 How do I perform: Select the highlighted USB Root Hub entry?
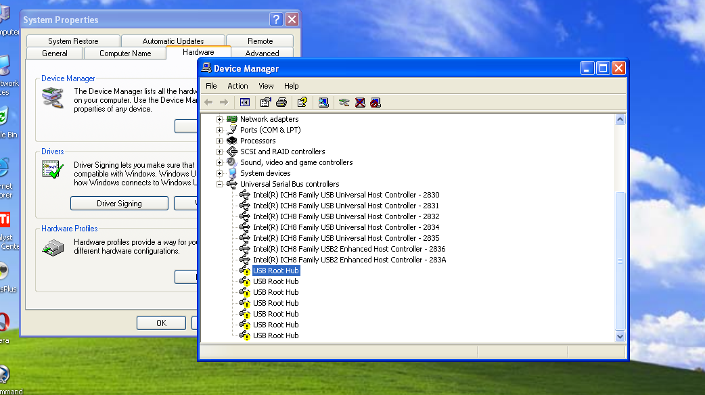(275, 271)
